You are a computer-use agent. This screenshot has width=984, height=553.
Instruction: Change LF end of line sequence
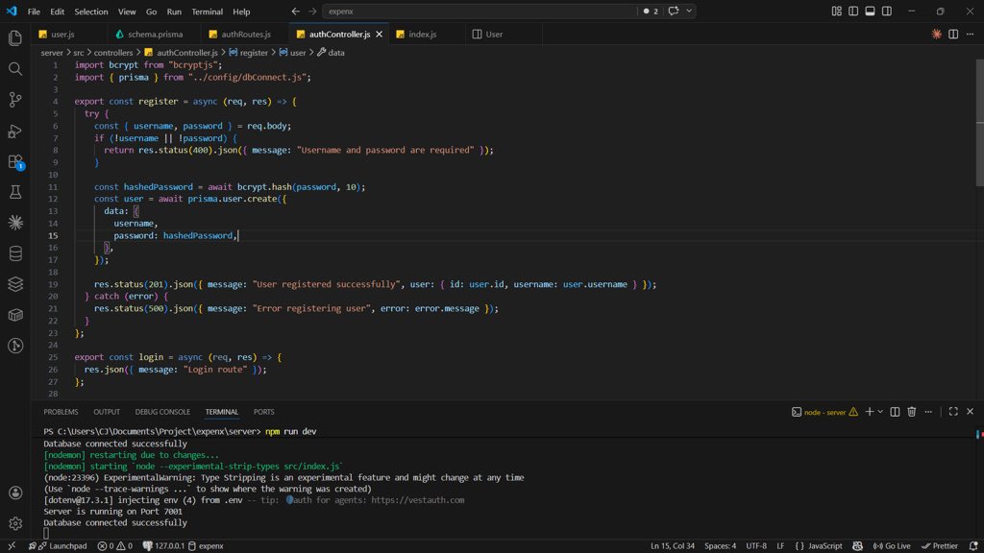click(780, 546)
